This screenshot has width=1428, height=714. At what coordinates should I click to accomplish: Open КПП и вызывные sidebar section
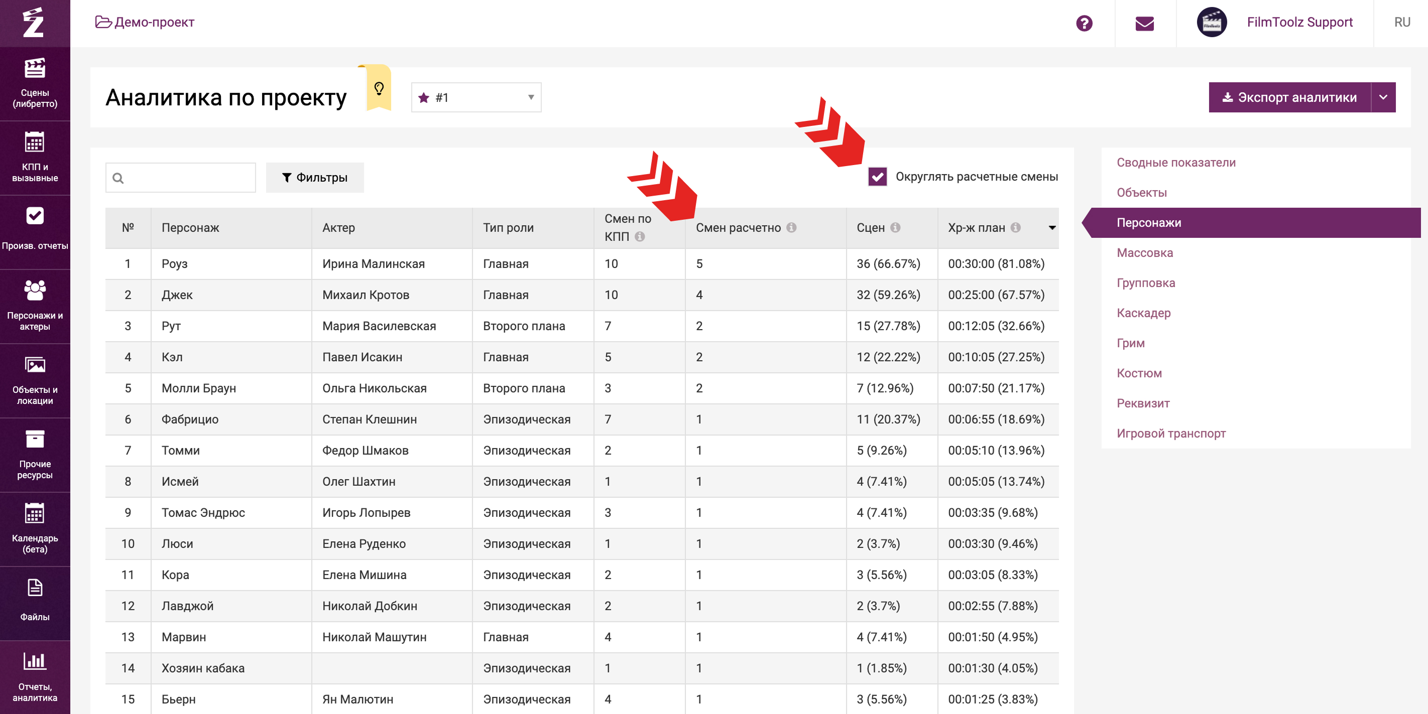(x=35, y=158)
